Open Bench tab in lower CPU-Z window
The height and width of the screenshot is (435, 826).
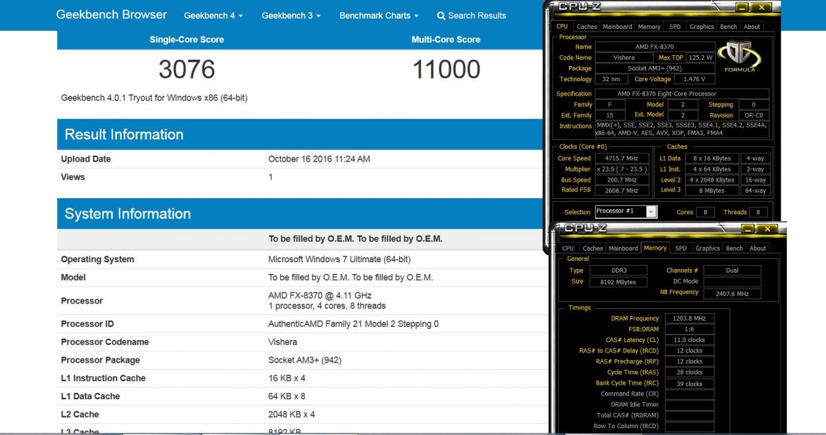(735, 248)
